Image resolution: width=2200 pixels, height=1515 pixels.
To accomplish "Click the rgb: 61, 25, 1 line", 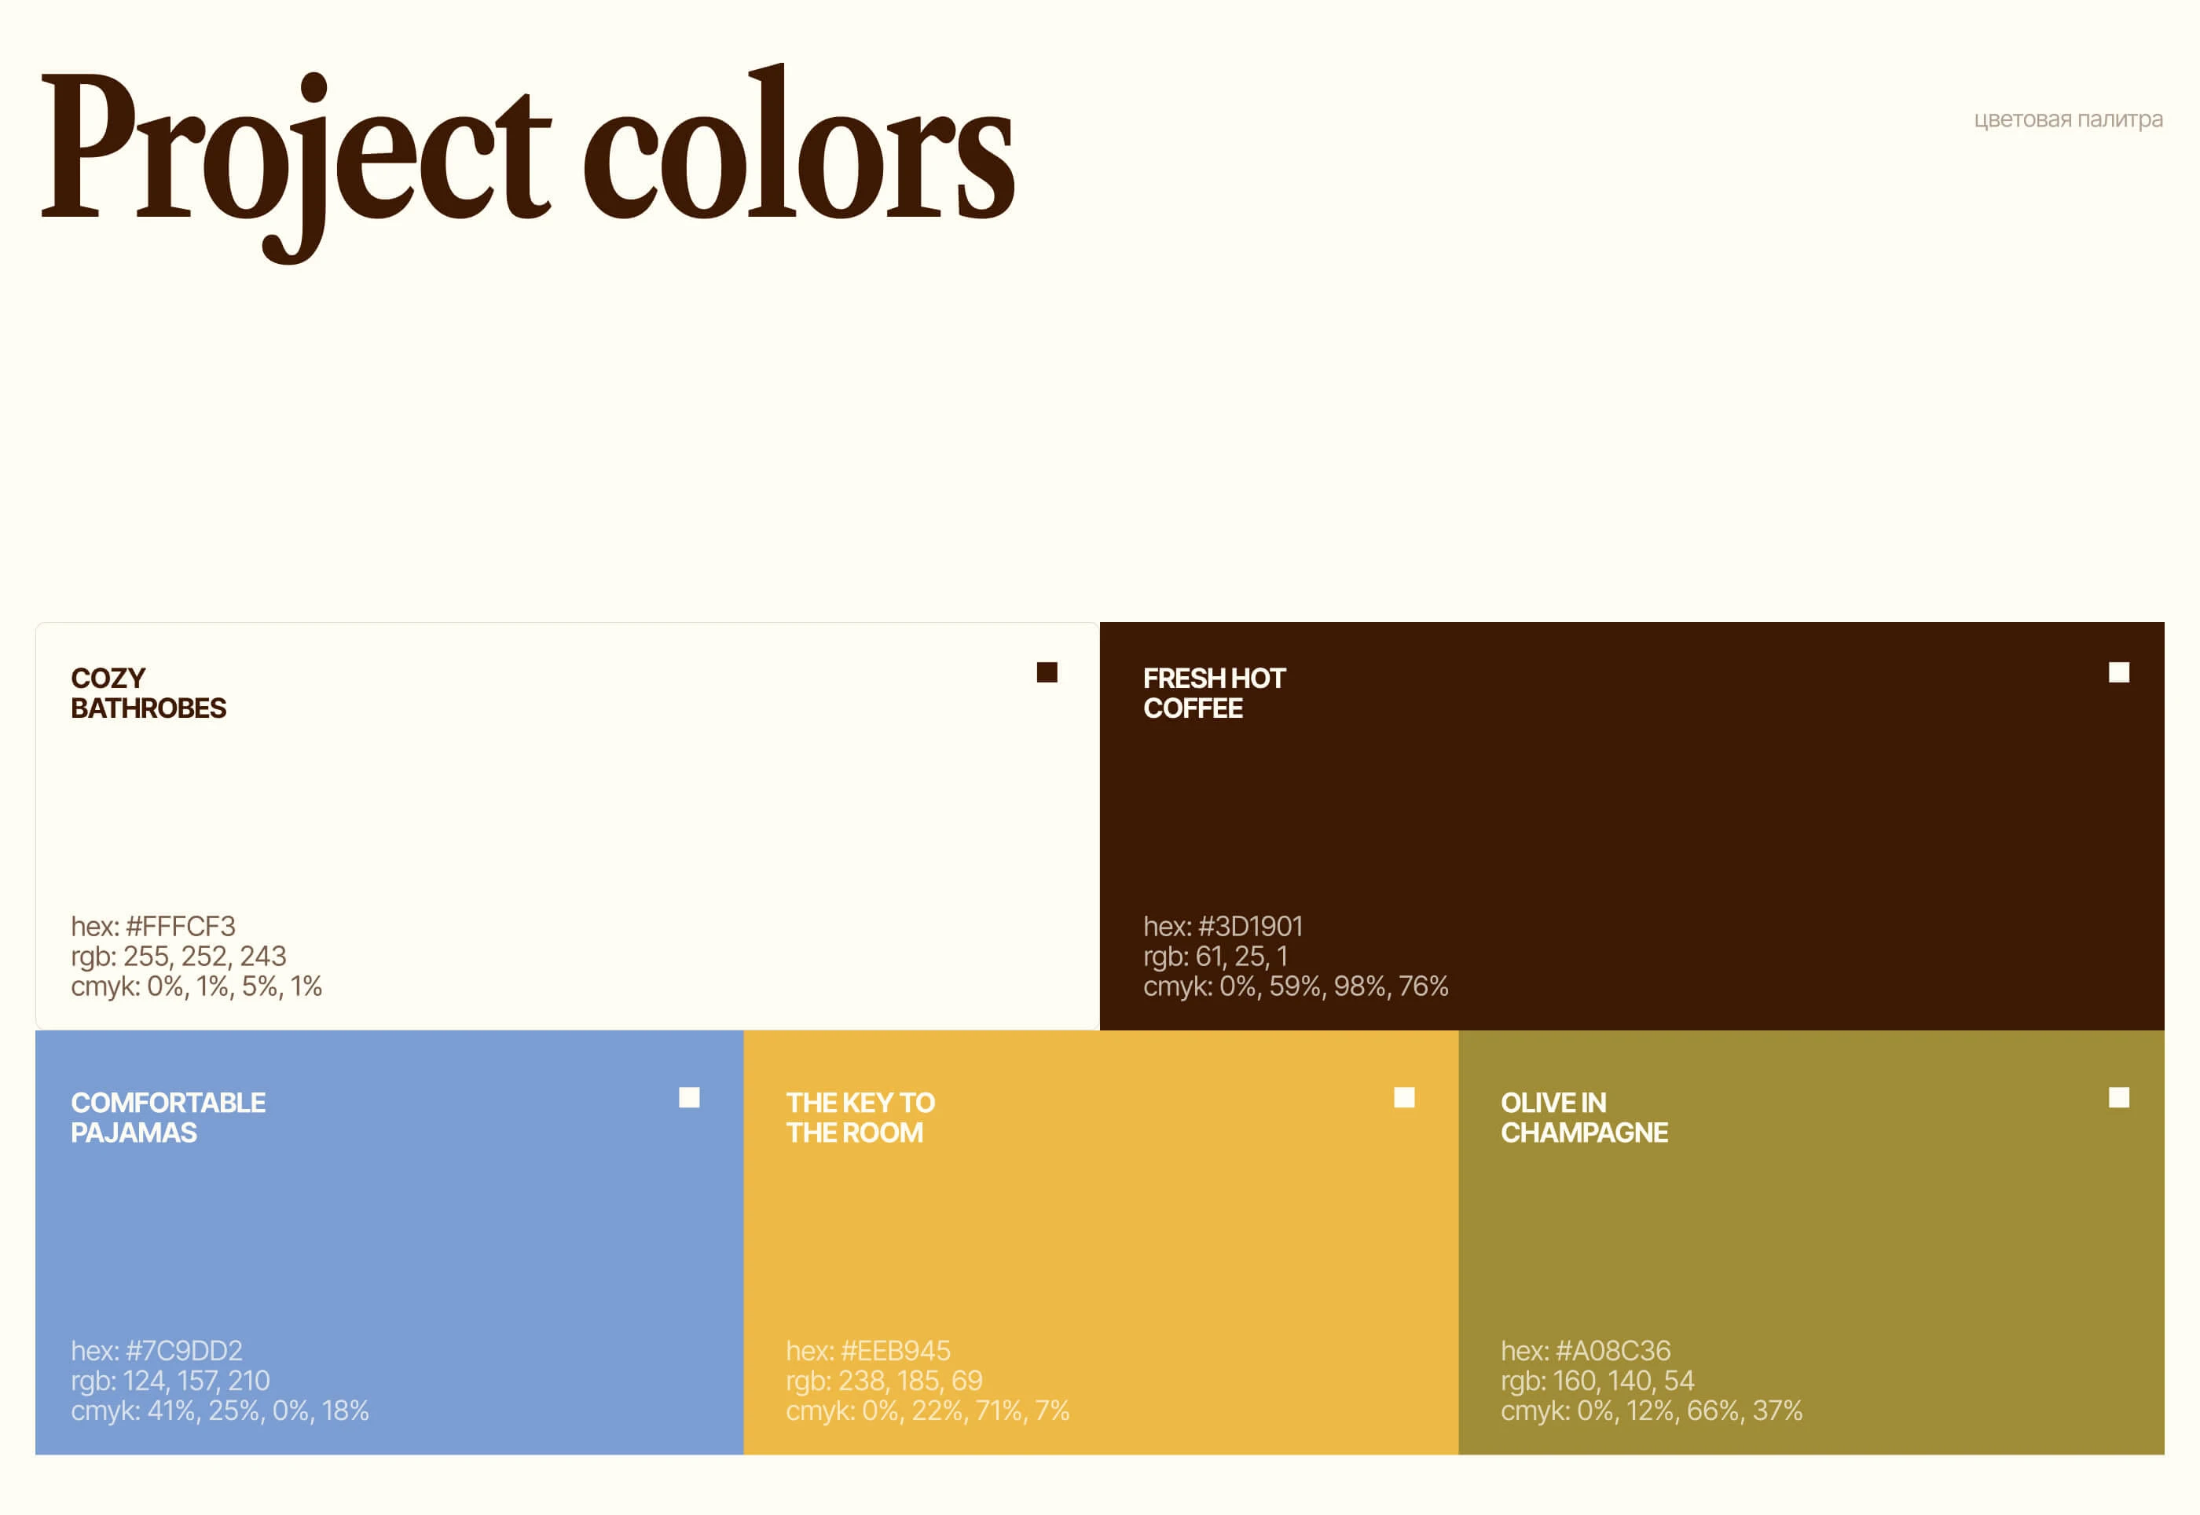I will point(1215,956).
